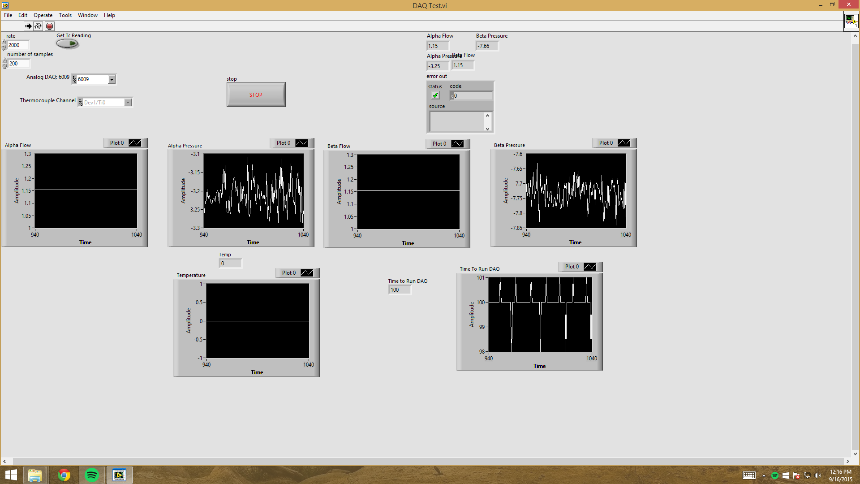Screen dimensions: 860x484
Task: Click the Abort Execution red stop icon
Action: point(50,26)
